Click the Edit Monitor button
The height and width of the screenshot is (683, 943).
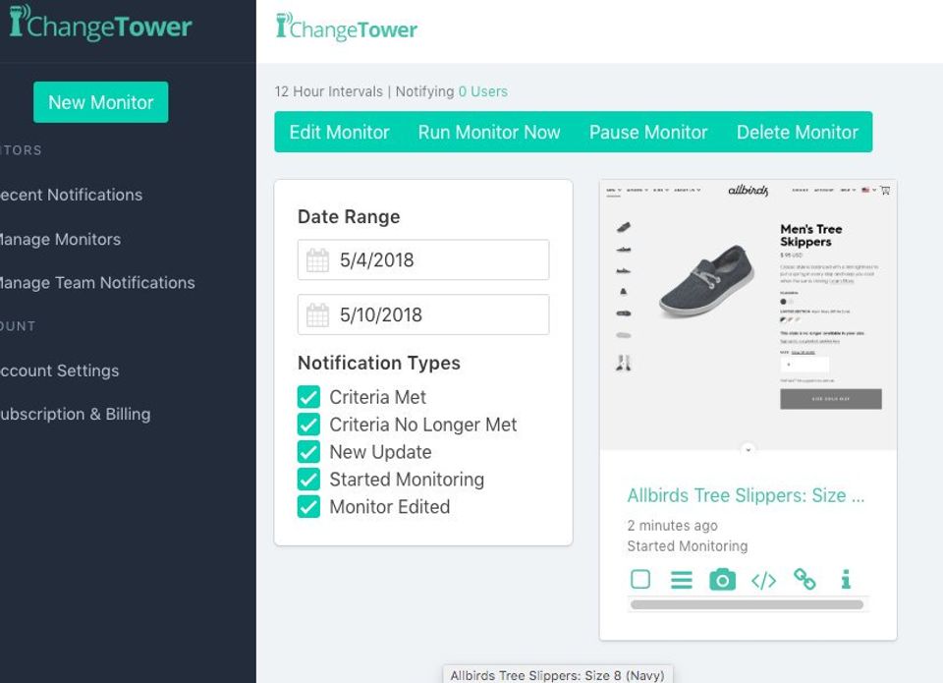(x=339, y=132)
